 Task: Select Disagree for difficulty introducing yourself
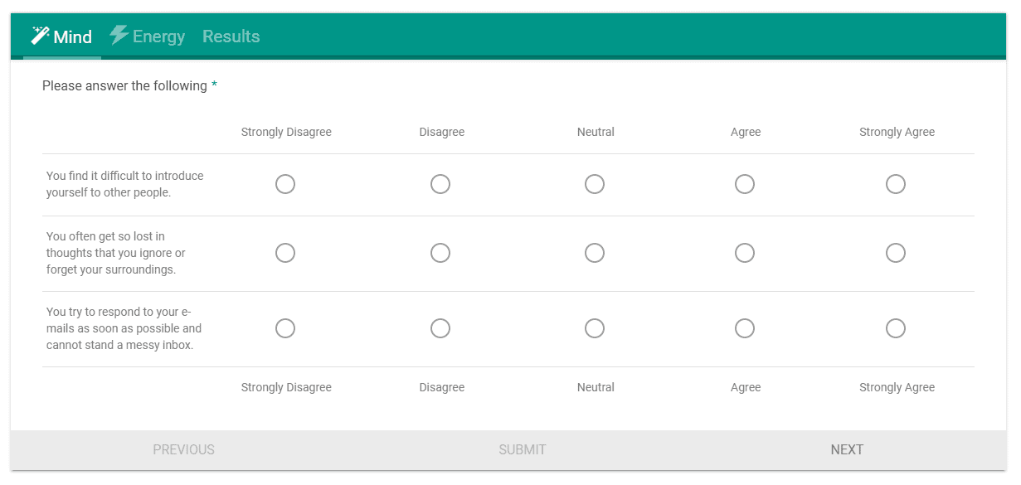click(440, 184)
